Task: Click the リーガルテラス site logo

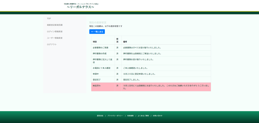Action: (x=81, y=6)
